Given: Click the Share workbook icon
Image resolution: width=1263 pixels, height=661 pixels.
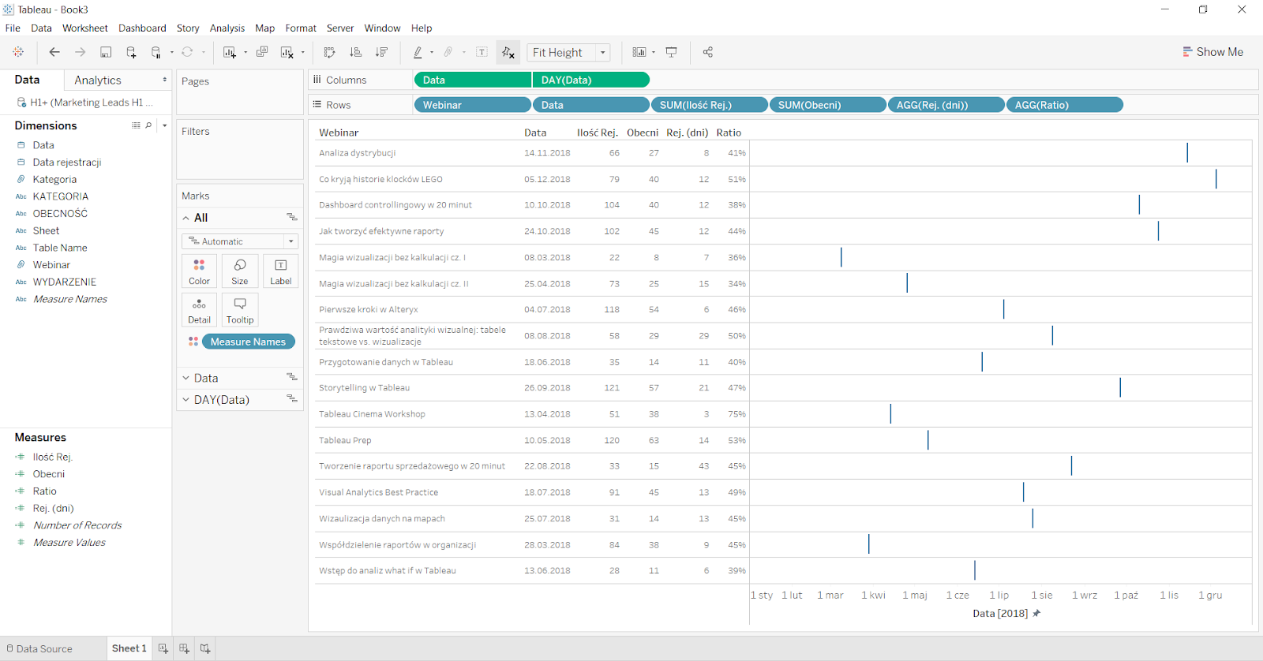Looking at the screenshot, I should tap(707, 52).
